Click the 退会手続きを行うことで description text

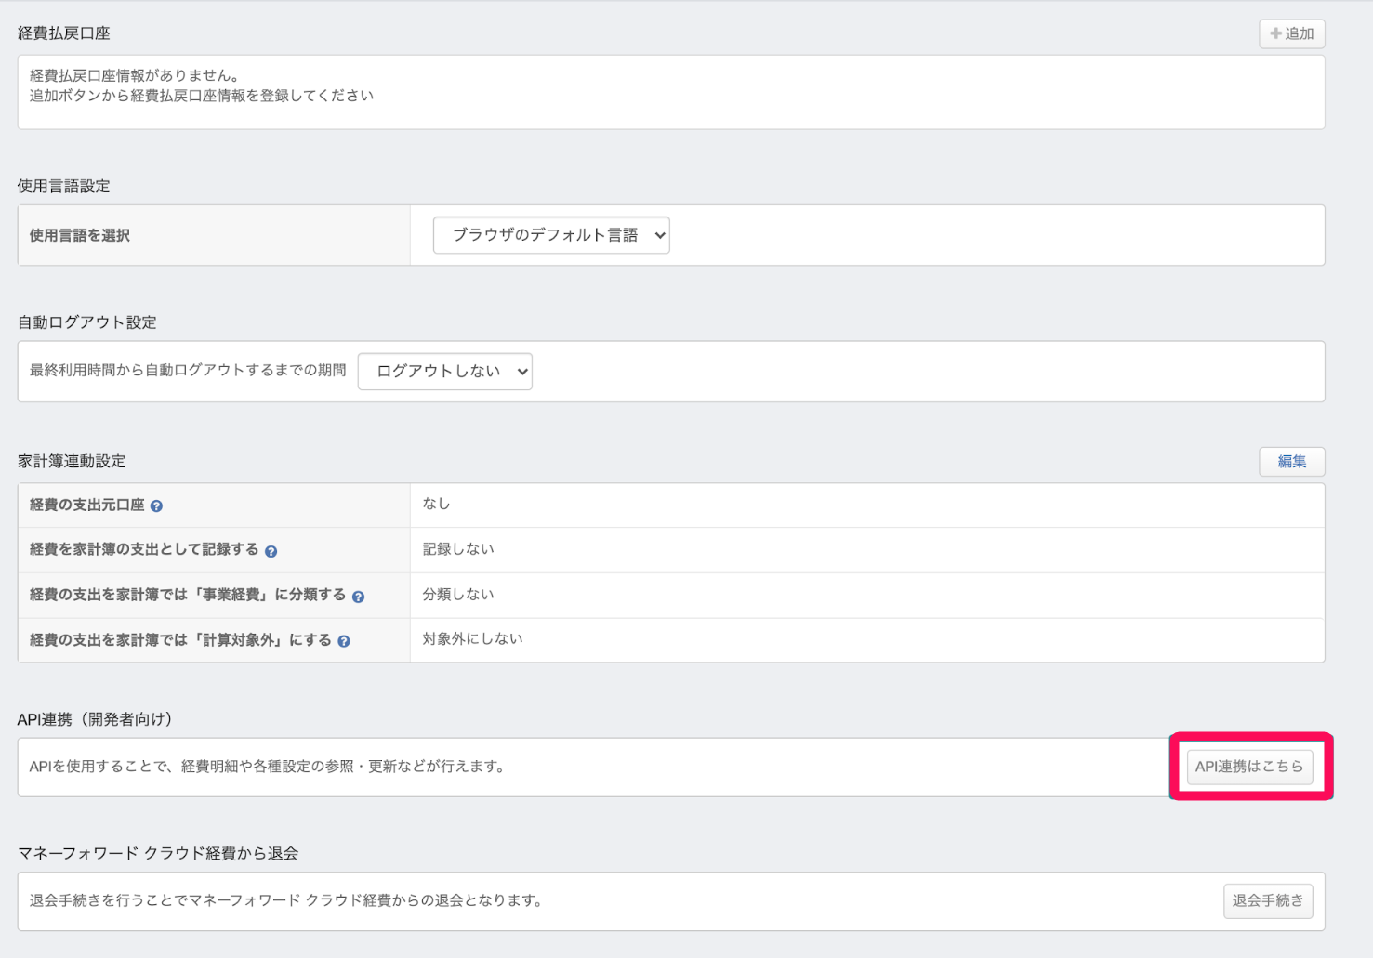click(287, 900)
